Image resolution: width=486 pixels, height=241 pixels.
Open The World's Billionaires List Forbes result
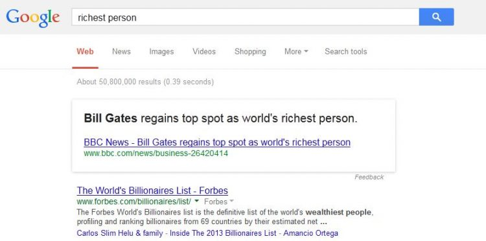(x=152, y=190)
